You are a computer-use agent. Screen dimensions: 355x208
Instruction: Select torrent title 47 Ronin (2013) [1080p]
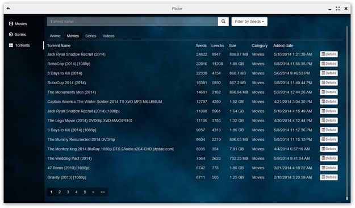click(68, 168)
